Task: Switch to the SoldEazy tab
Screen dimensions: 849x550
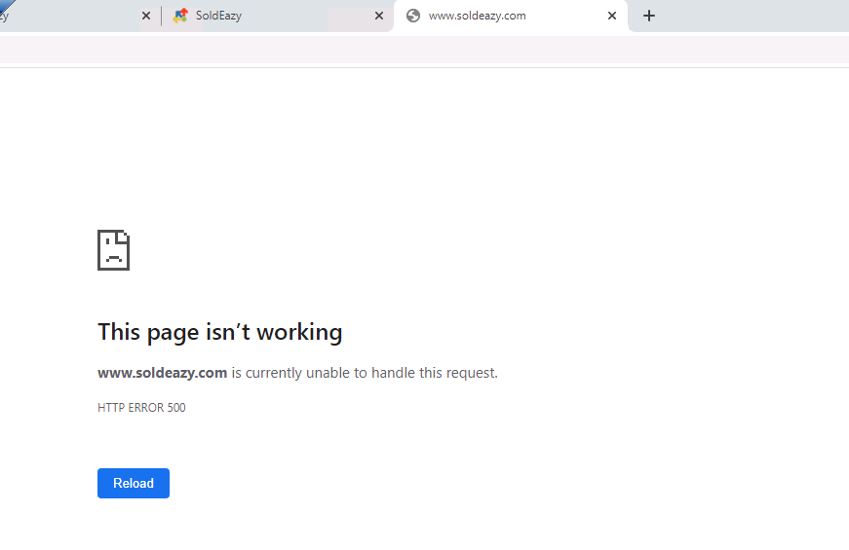Action: [x=275, y=16]
